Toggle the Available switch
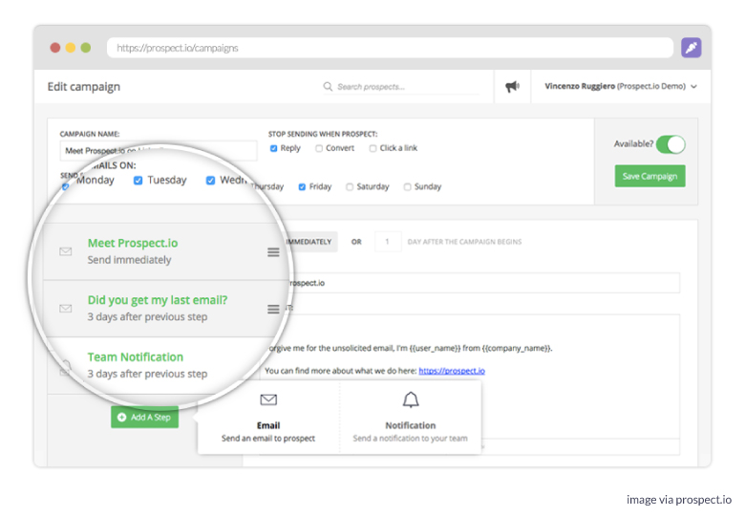745x517 pixels. click(670, 144)
